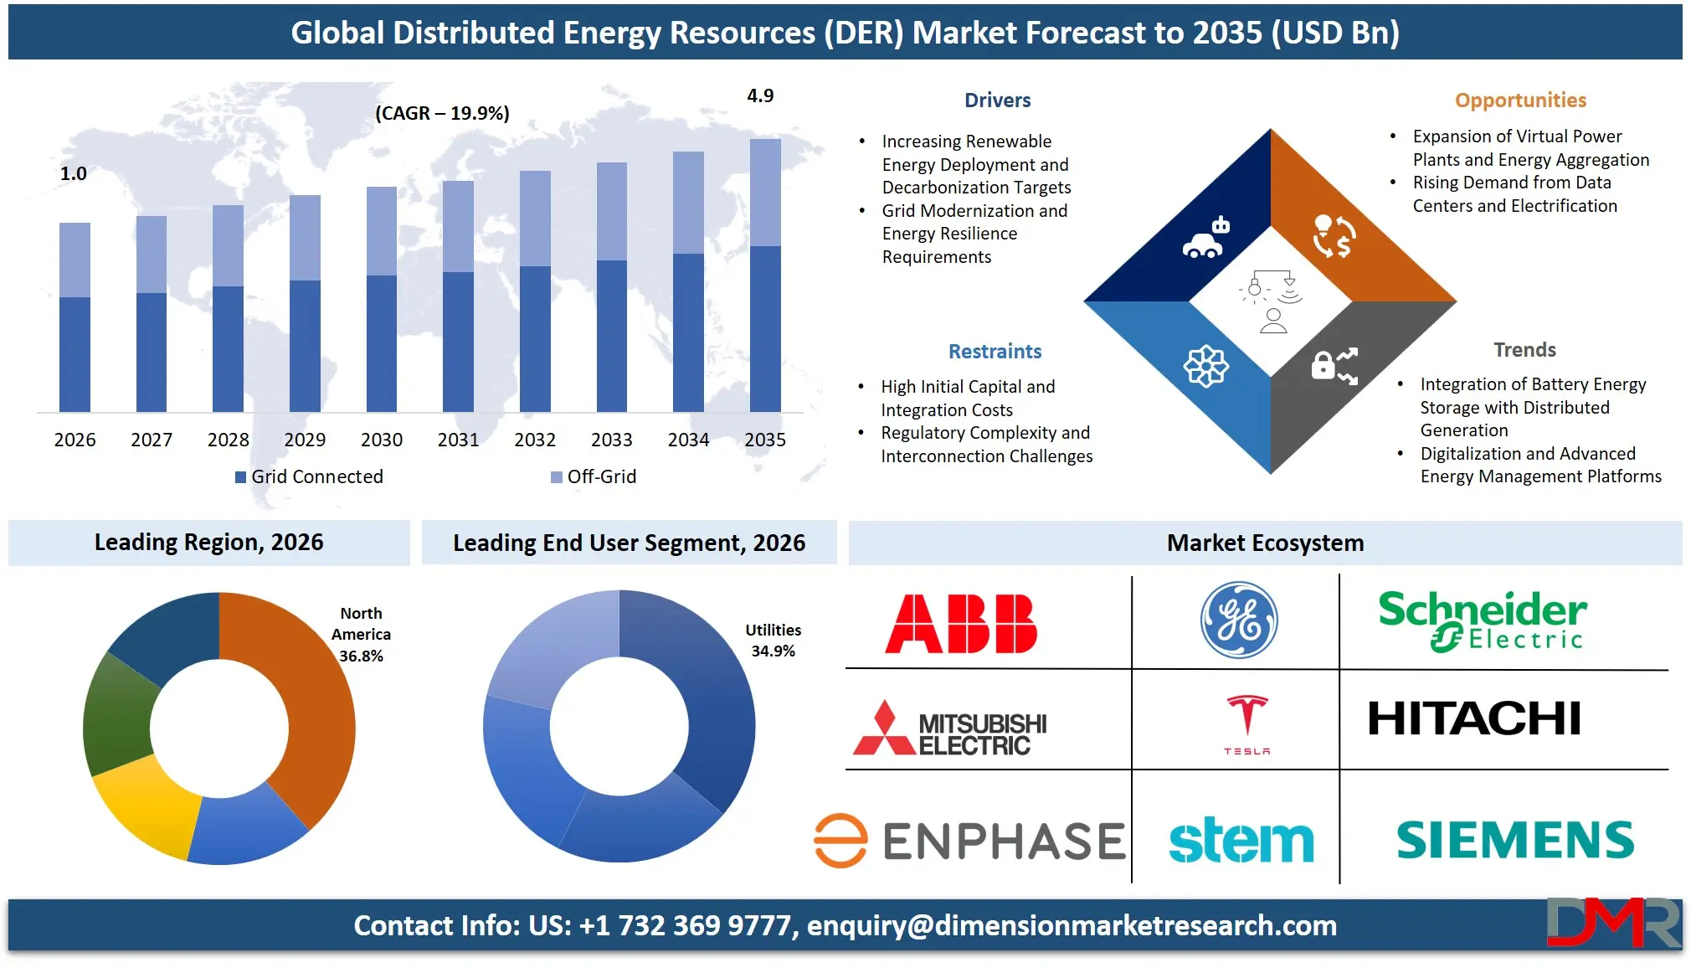Click the Drivers heading
Image resolution: width=1691 pixels, height=973 pixels.
click(997, 100)
